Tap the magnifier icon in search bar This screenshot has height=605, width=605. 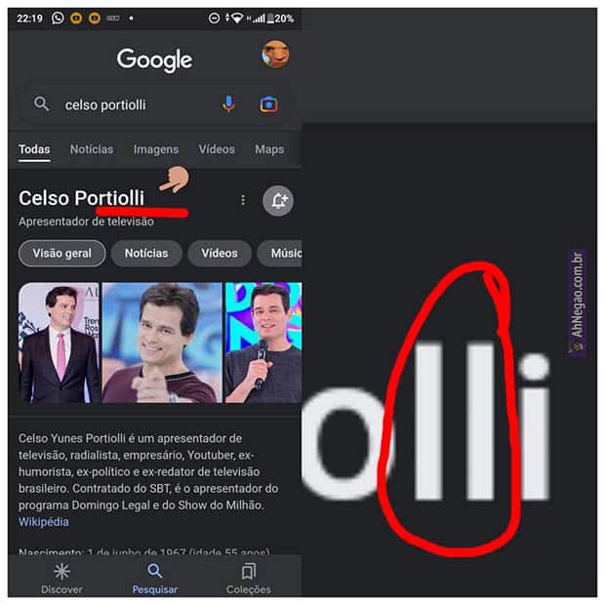point(41,103)
